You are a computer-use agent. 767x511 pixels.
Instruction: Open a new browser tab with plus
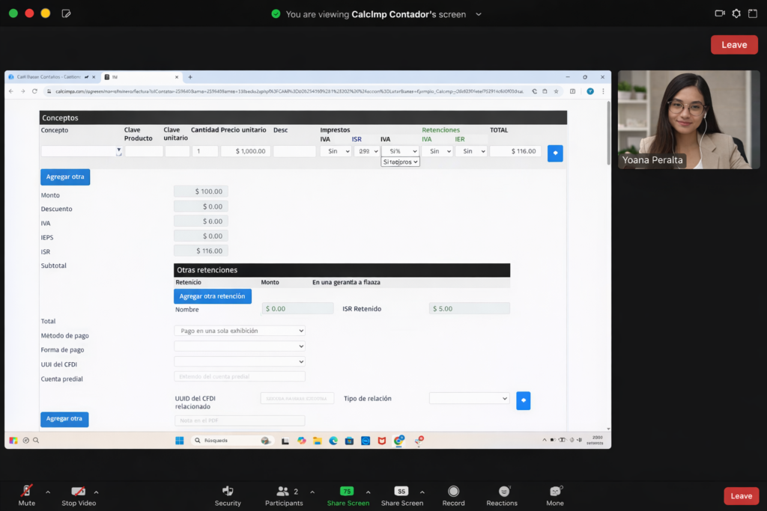coord(190,77)
